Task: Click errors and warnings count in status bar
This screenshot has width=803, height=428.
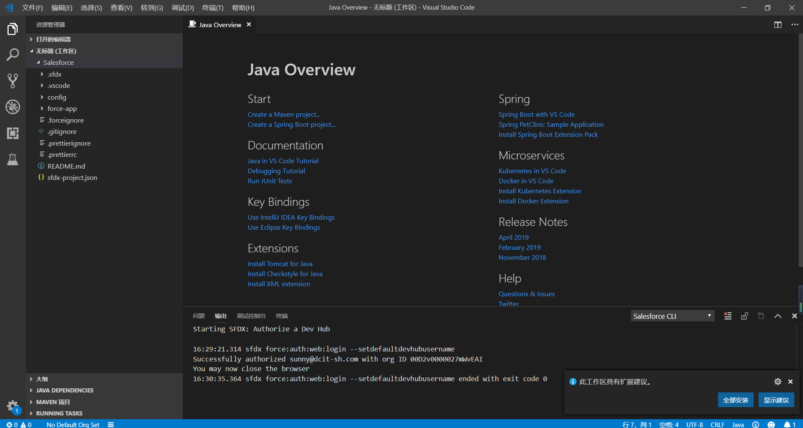Action: point(19,424)
